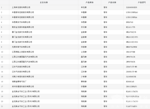Viewport: 150px width, 109px height.
Task: Select model JX6471TY-M5
Action: pos(132,66)
